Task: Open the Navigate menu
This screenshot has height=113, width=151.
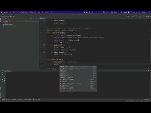Action: click(x=22, y=12)
